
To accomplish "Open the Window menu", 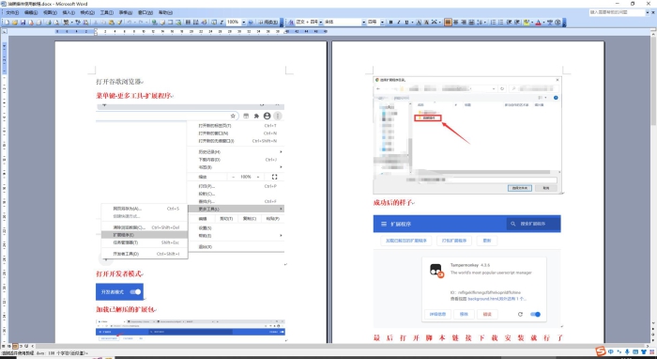I will click(x=145, y=12).
